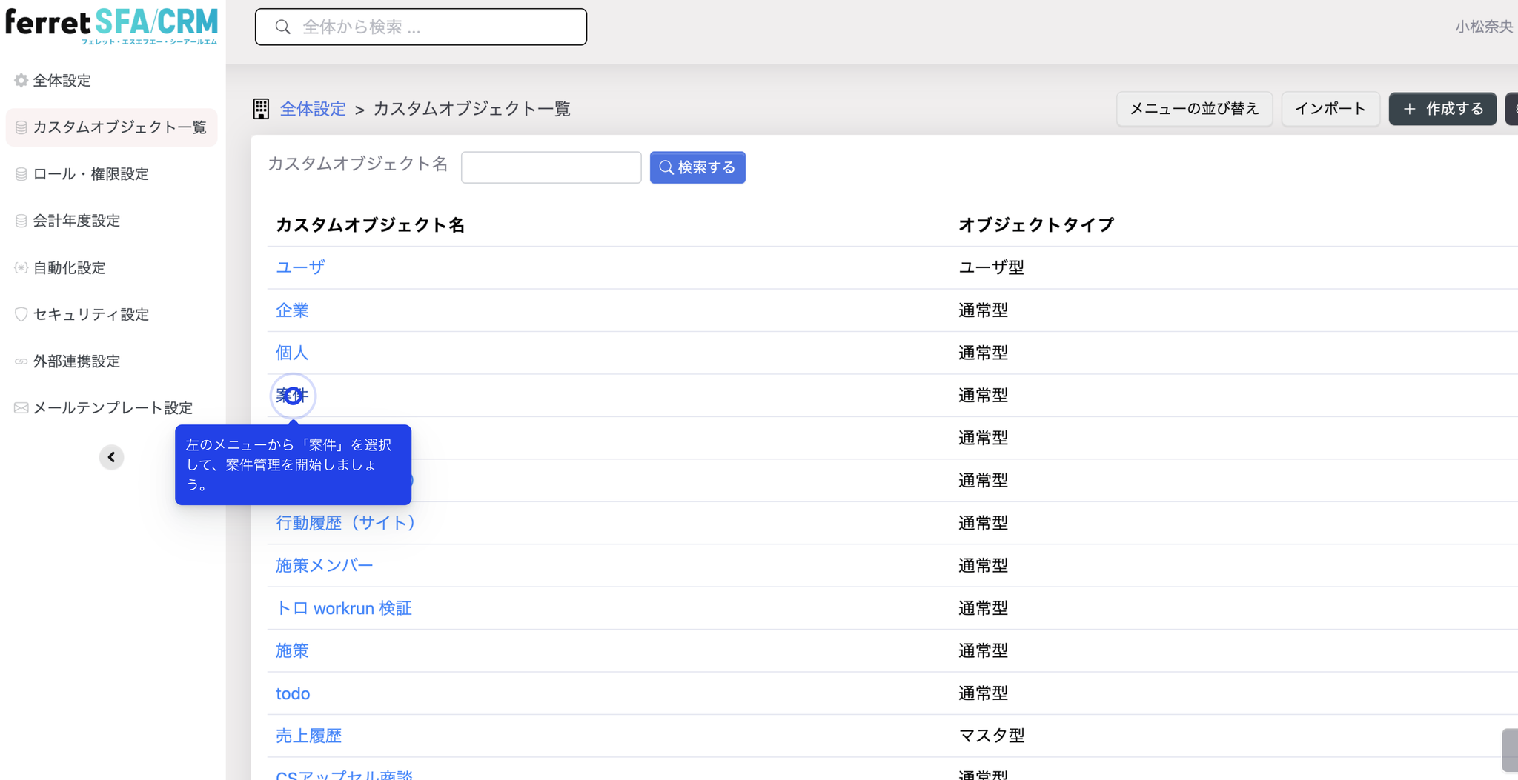The height and width of the screenshot is (780, 1518).
Task: Click the magnifier icon in global search
Action: tap(282, 27)
